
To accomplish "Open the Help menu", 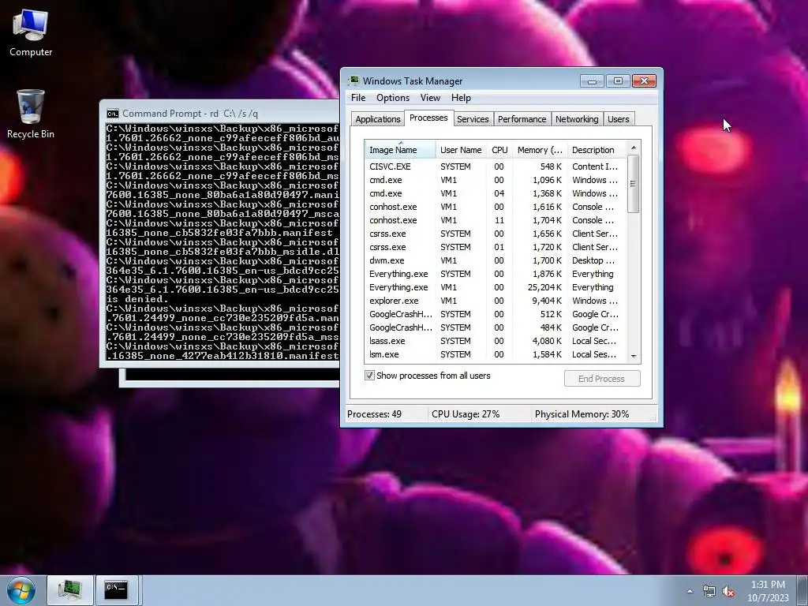I will (461, 98).
